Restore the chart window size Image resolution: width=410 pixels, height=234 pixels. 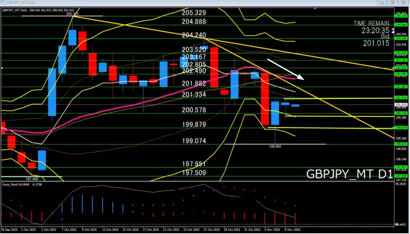[392, 2]
